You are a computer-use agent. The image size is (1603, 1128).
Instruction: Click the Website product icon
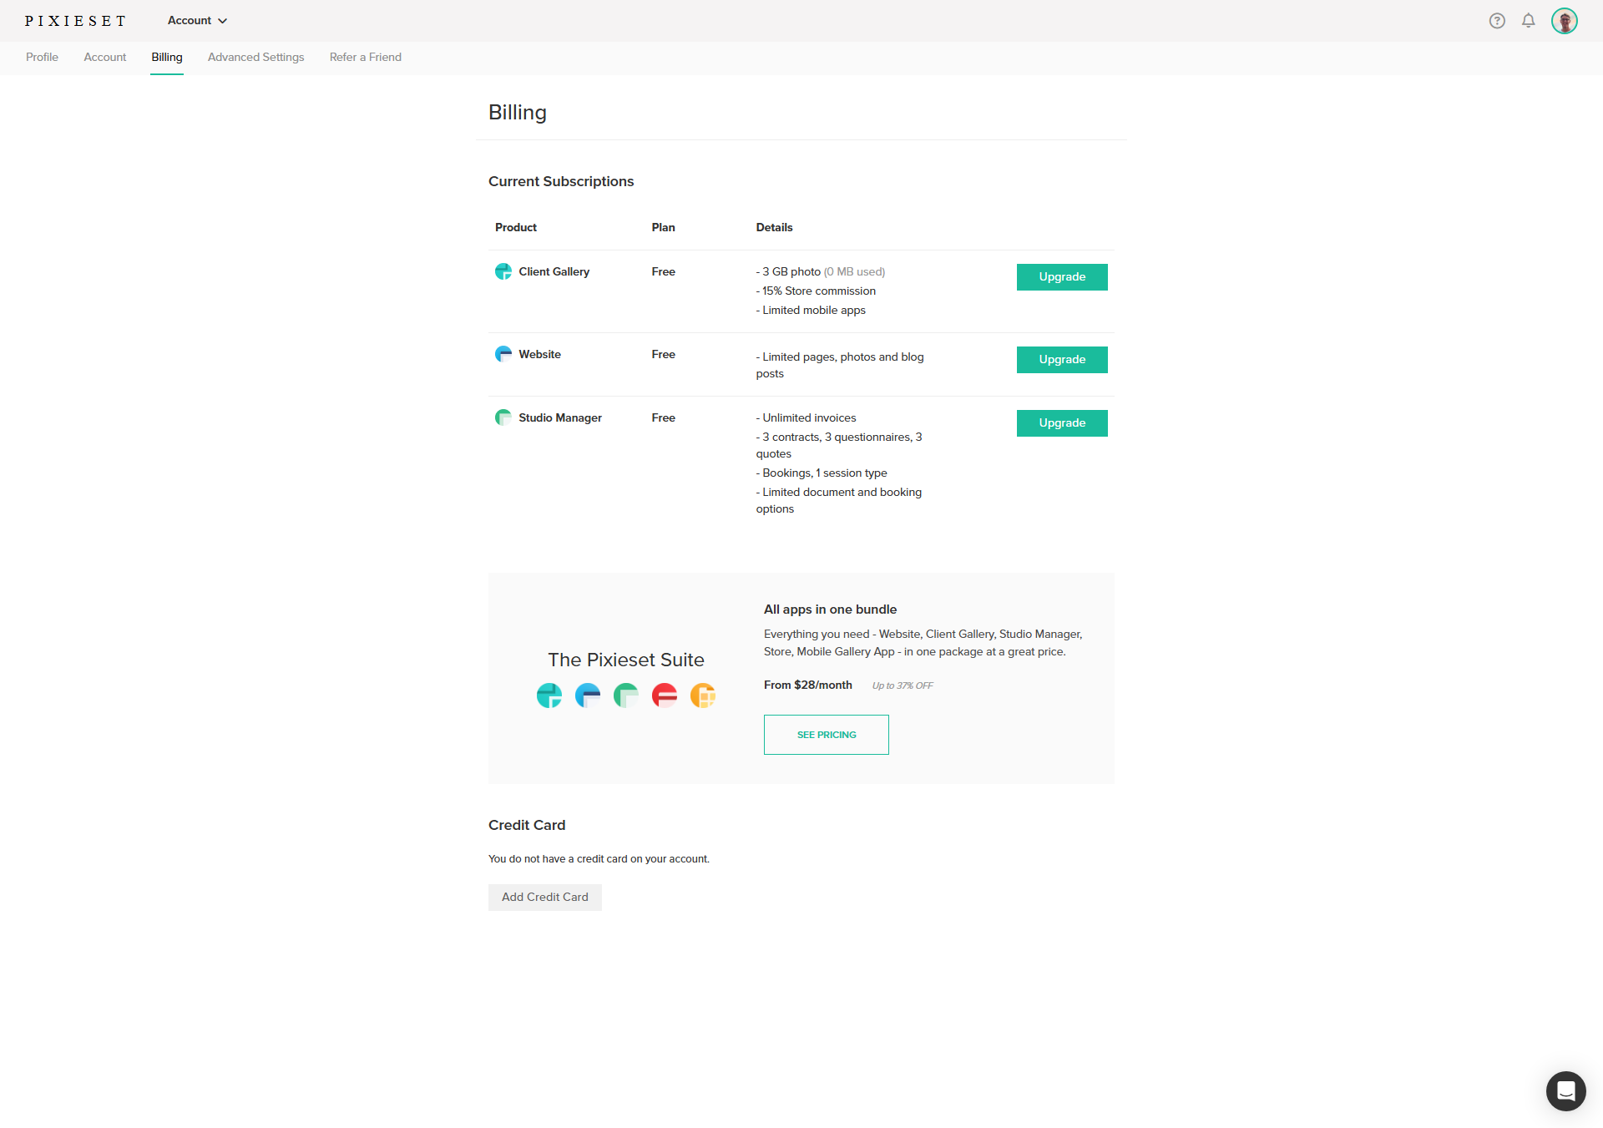pyautogui.click(x=503, y=354)
